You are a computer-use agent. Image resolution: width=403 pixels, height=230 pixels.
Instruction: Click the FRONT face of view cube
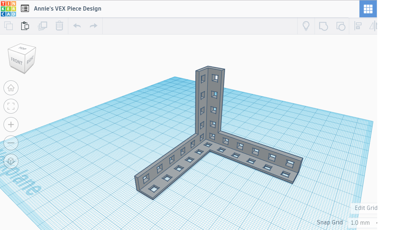pyautogui.click(x=16, y=61)
